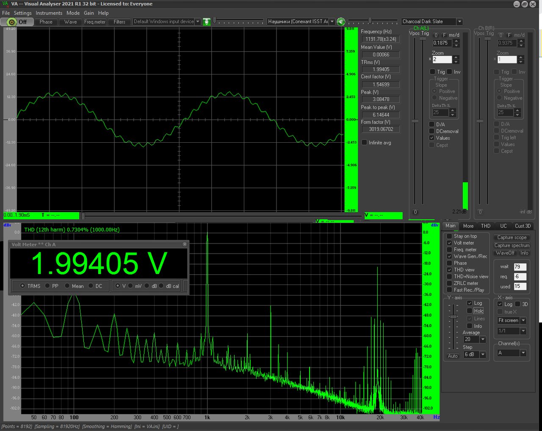Toggle the THD+Noise view checkbox
This screenshot has width=542, height=431.
pos(449,276)
